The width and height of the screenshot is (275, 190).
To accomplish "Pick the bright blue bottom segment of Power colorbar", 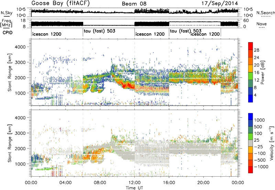I will [x=251, y=98].
